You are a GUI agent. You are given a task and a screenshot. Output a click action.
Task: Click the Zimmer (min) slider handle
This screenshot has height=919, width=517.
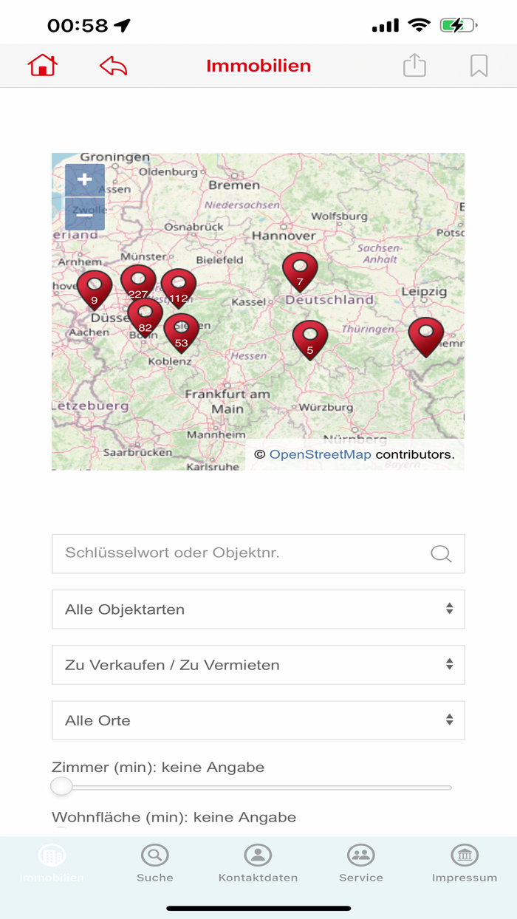click(x=61, y=787)
